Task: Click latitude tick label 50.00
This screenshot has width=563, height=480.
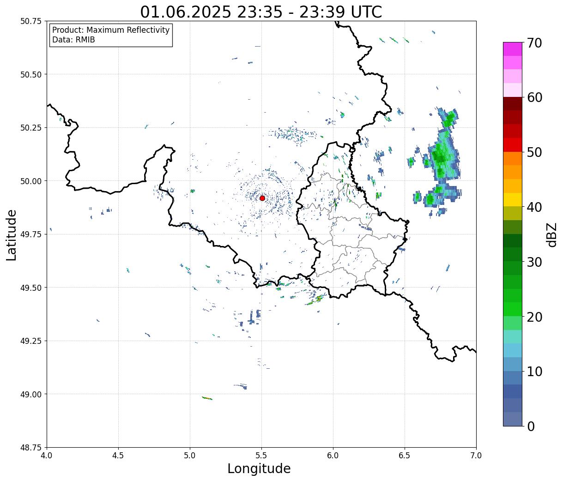Action: (x=31, y=181)
